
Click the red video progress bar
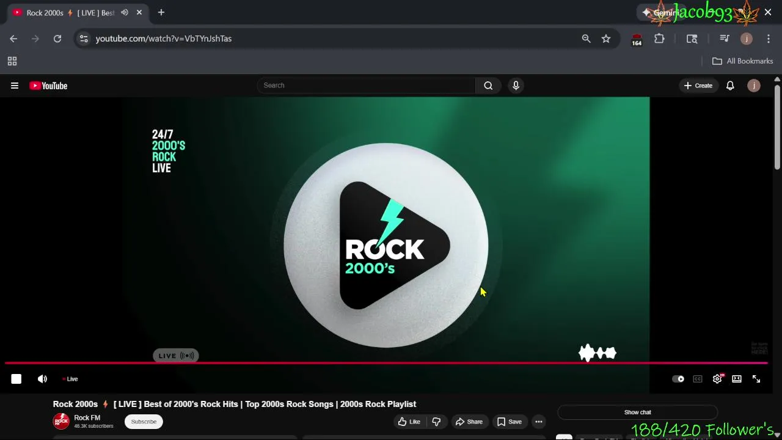pyautogui.click(x=386, y=363)
